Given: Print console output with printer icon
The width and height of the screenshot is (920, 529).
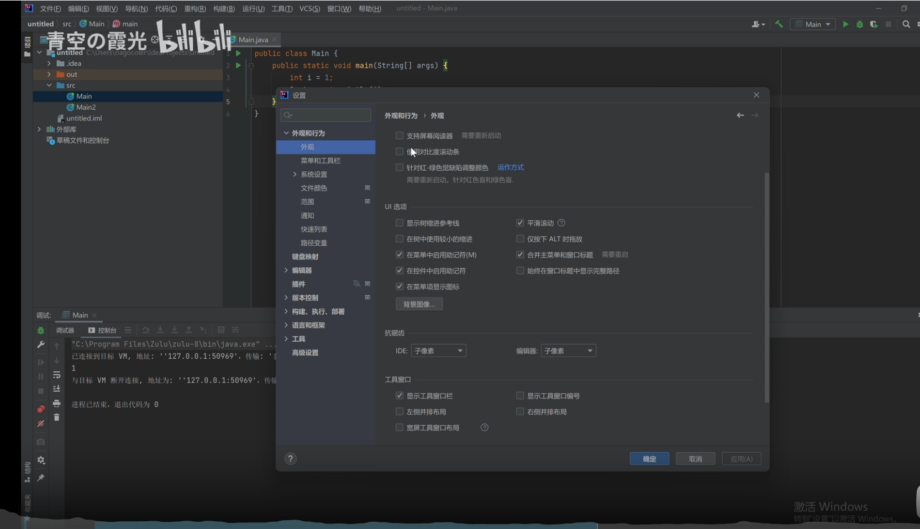Looking at the screenshot, I should point(56,404).
